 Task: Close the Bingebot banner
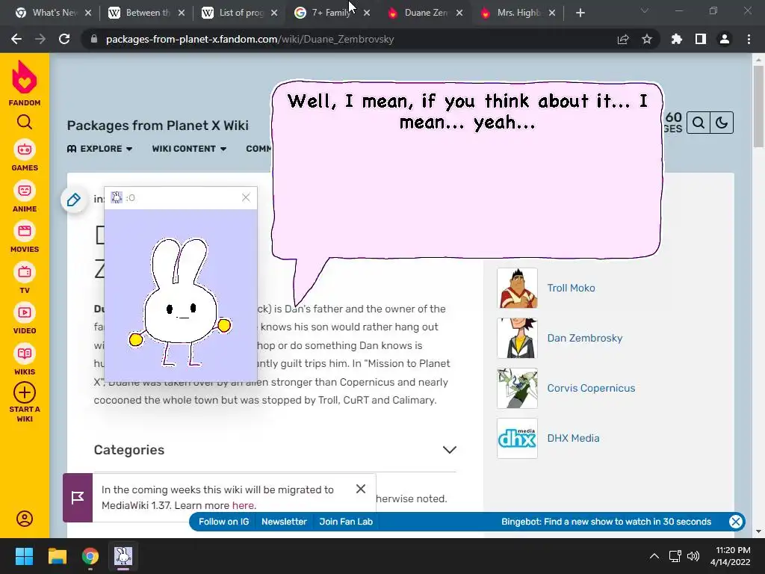pos(736,521)
